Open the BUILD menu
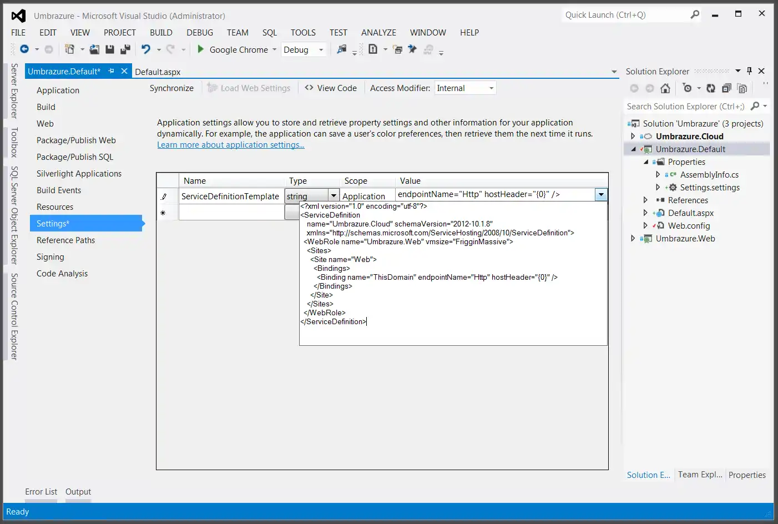778x524 pixels. [161, 32]
